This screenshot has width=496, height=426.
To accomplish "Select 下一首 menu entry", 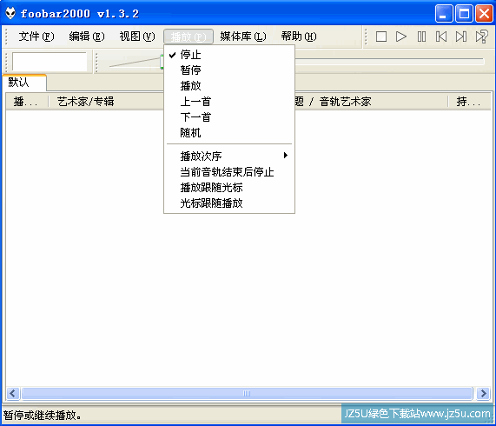I will click(x=229, y=117).
